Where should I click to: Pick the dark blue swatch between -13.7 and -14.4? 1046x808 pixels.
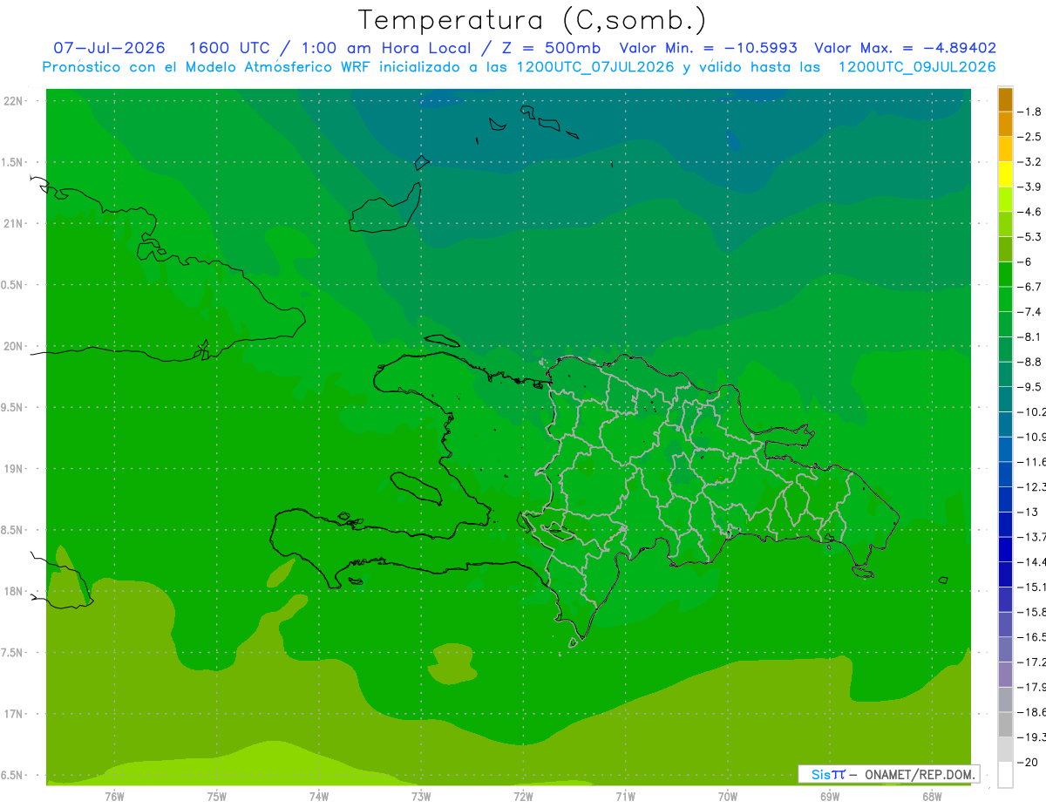click(1005, 549)
